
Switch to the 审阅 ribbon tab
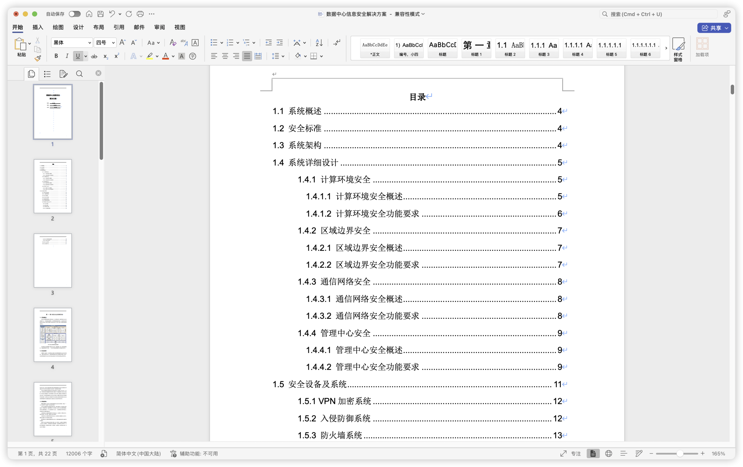pos(159,27)
